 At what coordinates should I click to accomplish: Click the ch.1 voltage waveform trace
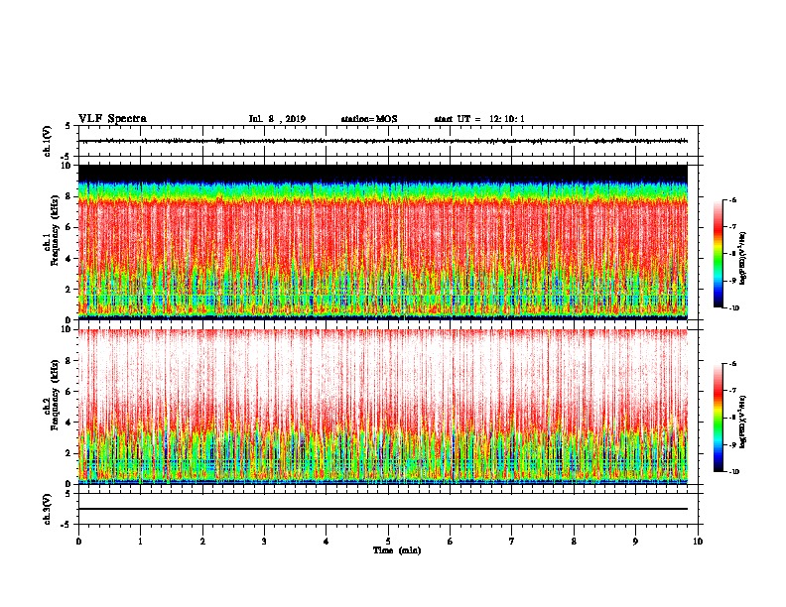383,141
